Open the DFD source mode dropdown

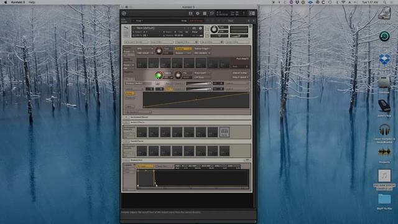(145, 49)
